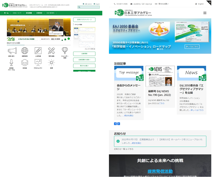Click the 政策共創推進委員会 slideshow image
Screen dimensions: 212x177
[x=39, y=27]
